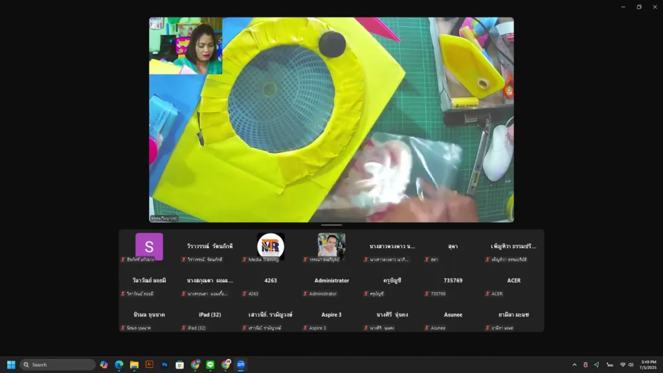The height and width of the screenshot is (373, 663).
Task: Click the muted mic icon for iPad (32)
Action: [x=184, y=328]
